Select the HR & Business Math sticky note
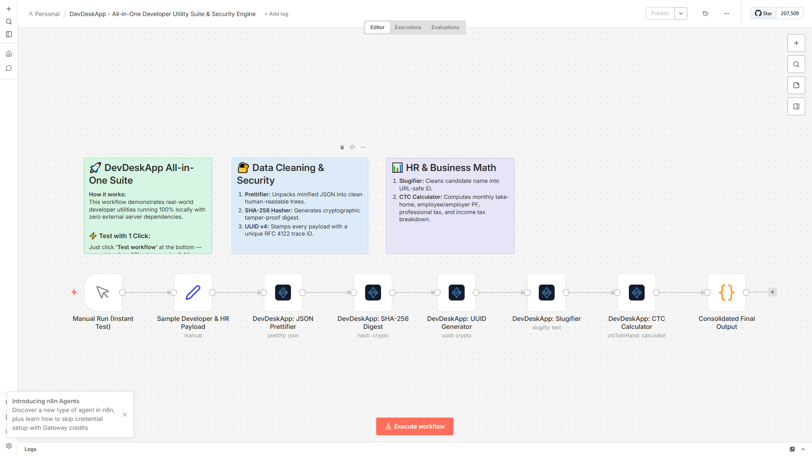Screen dimensions: 812x456 pos(450,206)
